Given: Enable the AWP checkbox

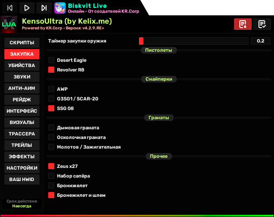Looking at the screenshot, I should tap(51, 89).
